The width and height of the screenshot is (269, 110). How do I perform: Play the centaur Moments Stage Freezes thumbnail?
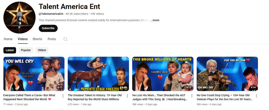pyautogui.click(x=98, y=74)
